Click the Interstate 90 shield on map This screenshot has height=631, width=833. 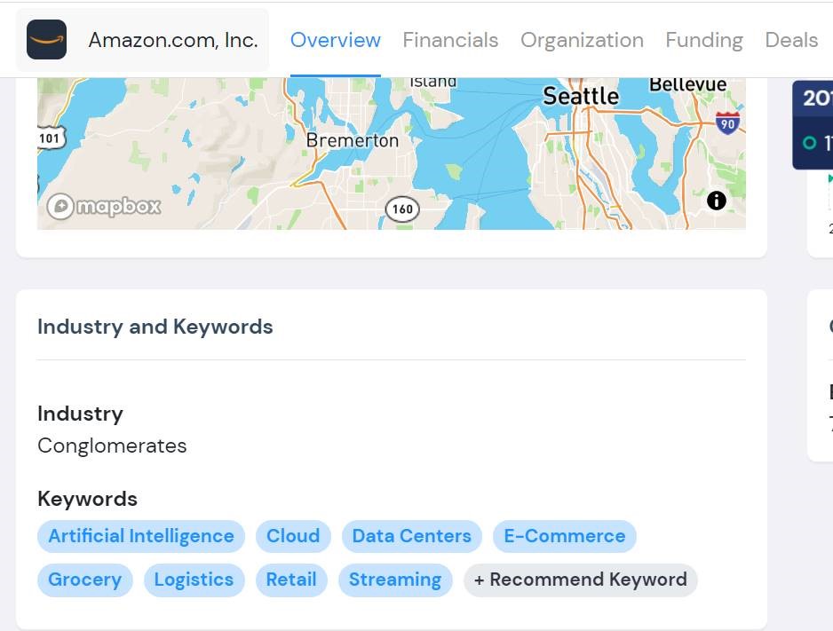pyautogui.click(x=727, y=123)
